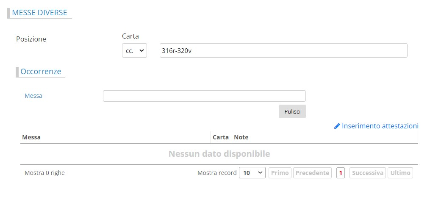Open the Inserimento attestazioni link
This screenshot has width=430, height=197.
(x=380, y=126)
